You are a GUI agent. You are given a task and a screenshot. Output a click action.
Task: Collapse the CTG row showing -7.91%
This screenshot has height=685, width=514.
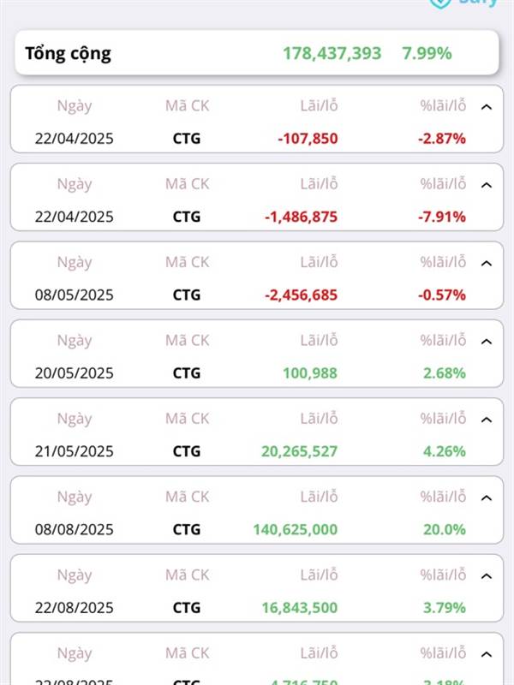[x=487, y=185]
